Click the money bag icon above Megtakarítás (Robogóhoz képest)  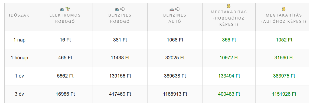[x=229, y=6]
